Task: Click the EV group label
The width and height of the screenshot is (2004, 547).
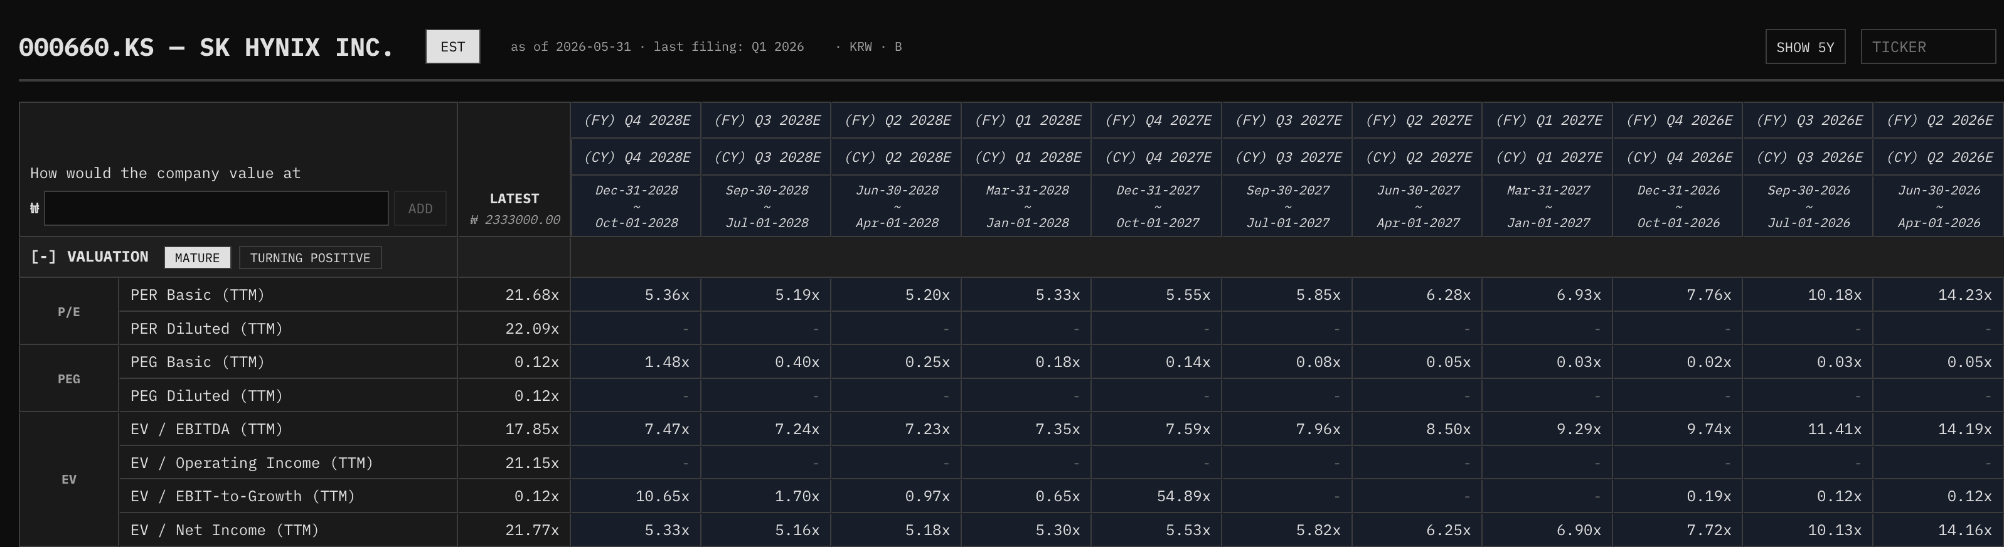Action: click(x=68, y=479)
